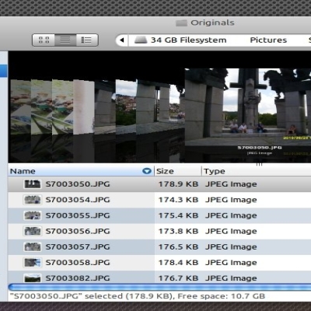Click the Originals folder icon in title bar
The width and height of the screenshot is (311, 311).
pyautogui.click(x=181, y=23)
